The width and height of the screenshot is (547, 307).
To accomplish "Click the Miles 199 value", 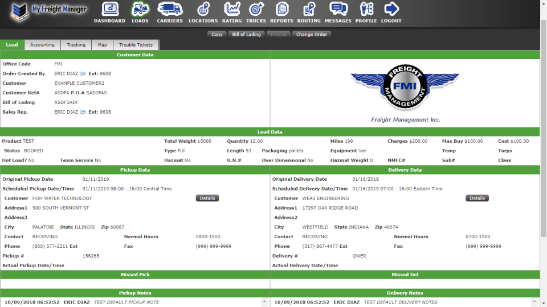I will point(349,141).
